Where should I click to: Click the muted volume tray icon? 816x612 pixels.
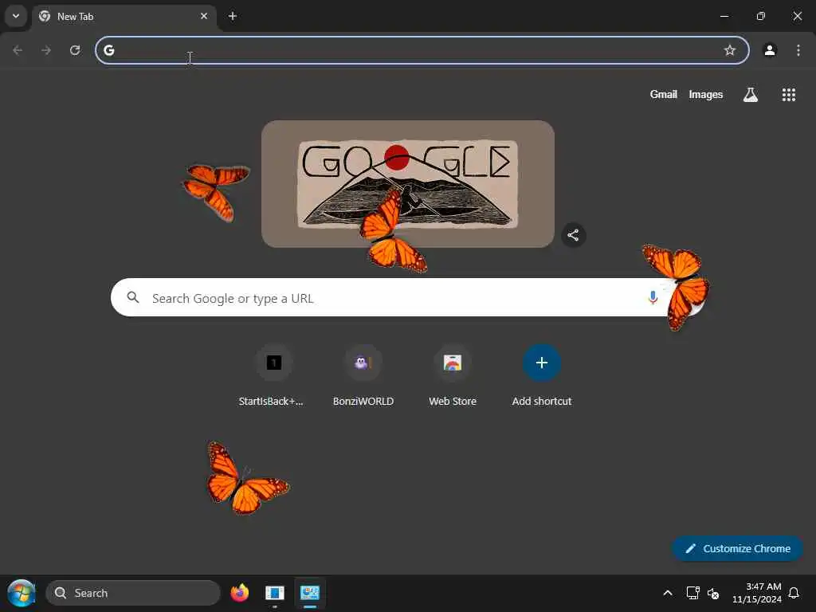pyautogui.click(x=713, y=593)
